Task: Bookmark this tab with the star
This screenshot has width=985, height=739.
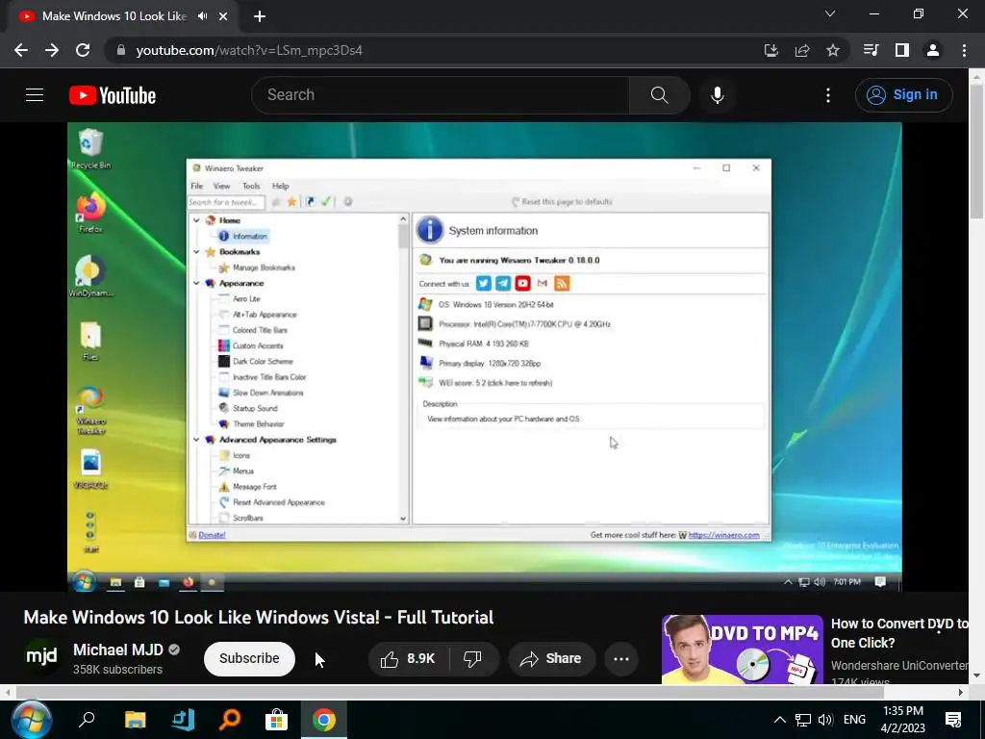Action: tap(833, 50)
